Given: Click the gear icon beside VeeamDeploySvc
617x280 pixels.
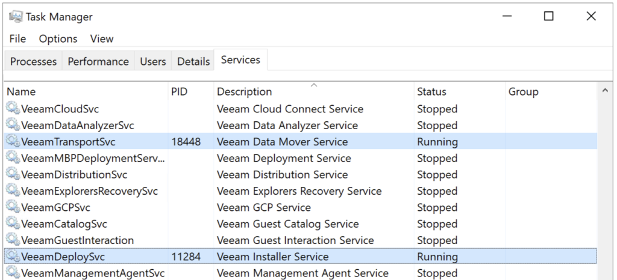Looking at the screenshot, I should (x=13, y=256).
